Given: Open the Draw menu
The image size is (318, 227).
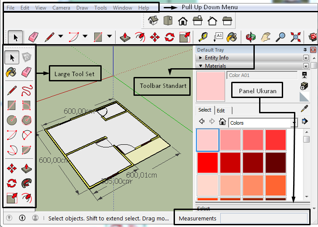Looking at the screenshot, I should [82, 8].
